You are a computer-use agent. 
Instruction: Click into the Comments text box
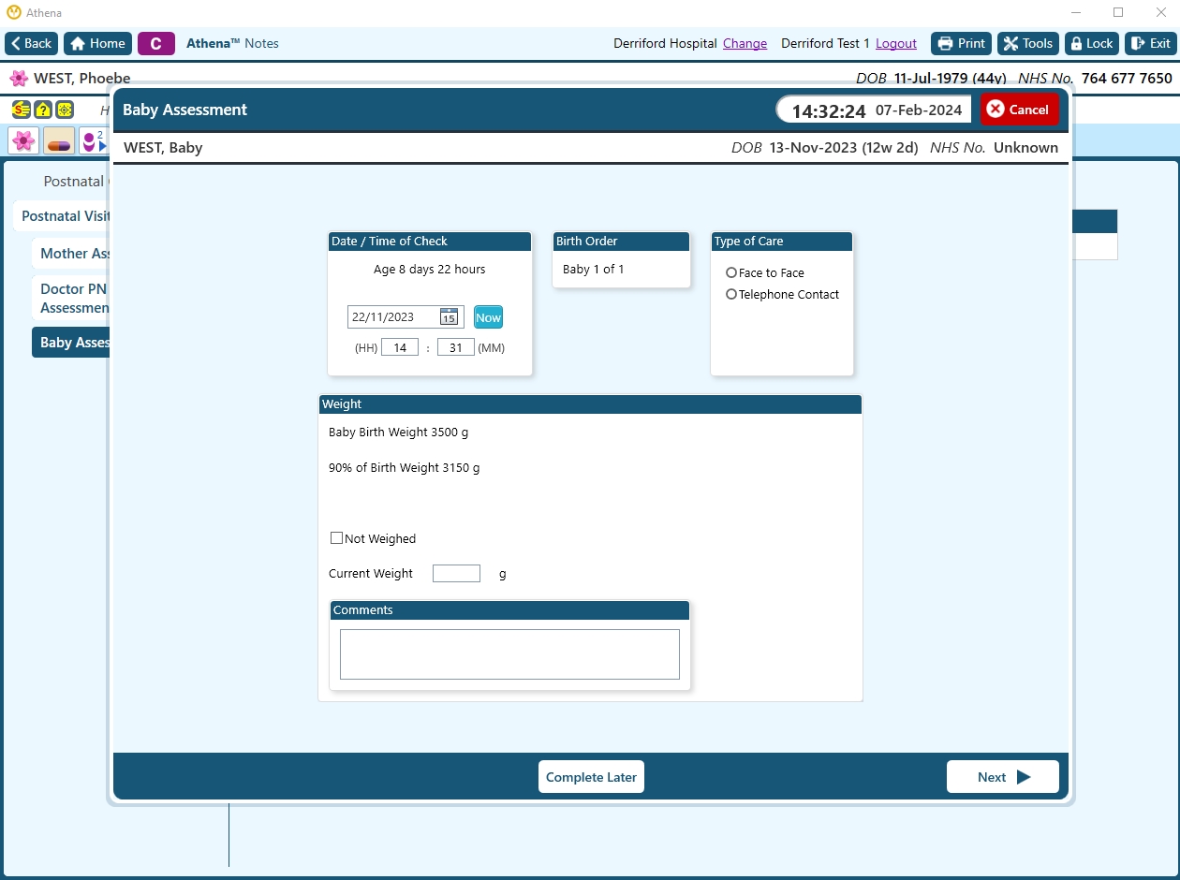509,654
